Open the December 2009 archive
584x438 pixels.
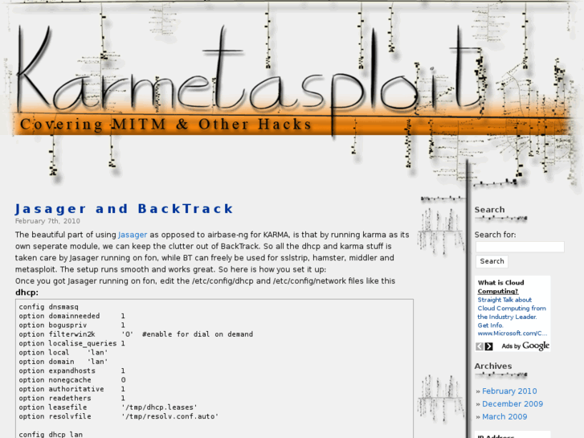(513, 403)
